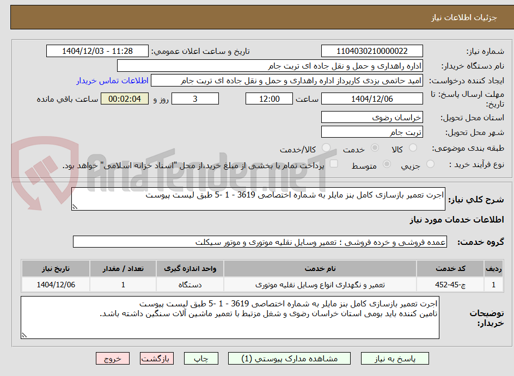Viewport: 514px width, 376px height.
Task: Click the delivery province field خراسان رضوی
Action: (x=372, y=117)
